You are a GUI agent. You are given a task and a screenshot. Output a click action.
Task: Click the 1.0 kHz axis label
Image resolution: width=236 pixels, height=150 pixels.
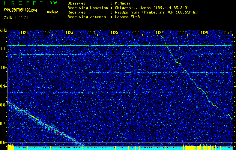pyautogui.click(x=3, y=68)
